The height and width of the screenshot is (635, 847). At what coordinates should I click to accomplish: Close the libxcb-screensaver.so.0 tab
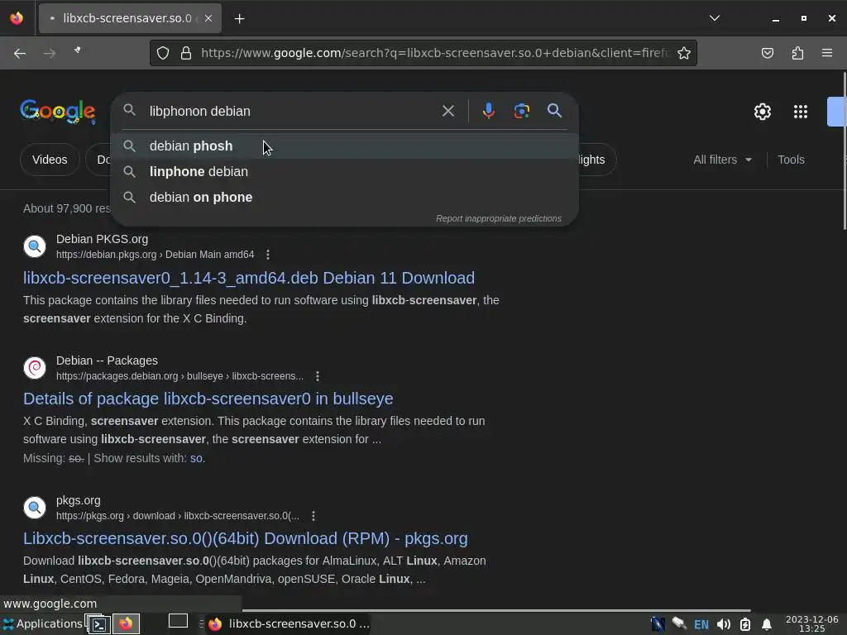coord(208,18)
